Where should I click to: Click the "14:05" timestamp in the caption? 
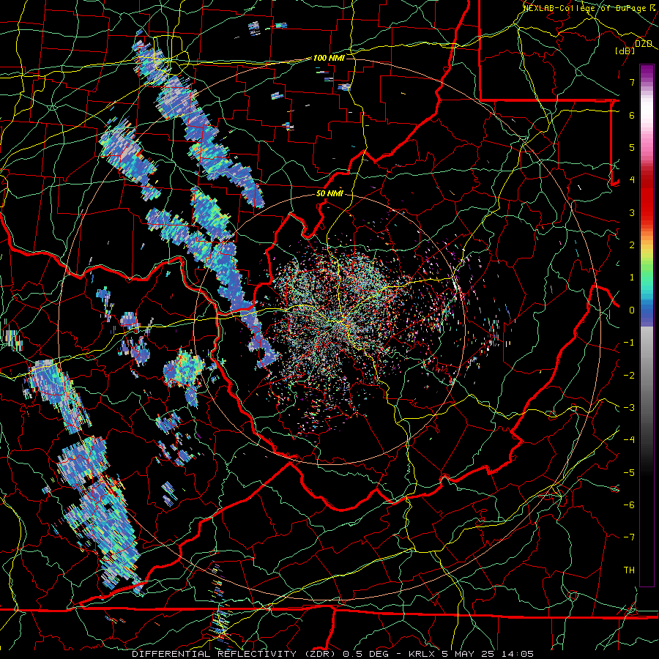point(517,654)
